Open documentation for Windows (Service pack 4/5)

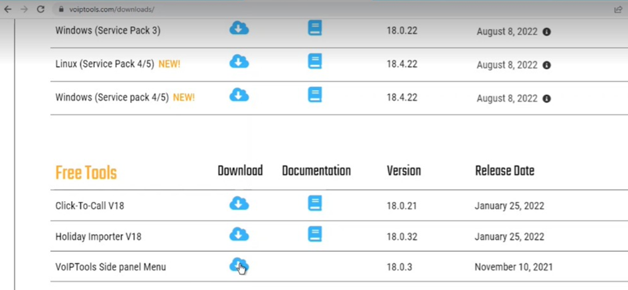coord(315,95)
